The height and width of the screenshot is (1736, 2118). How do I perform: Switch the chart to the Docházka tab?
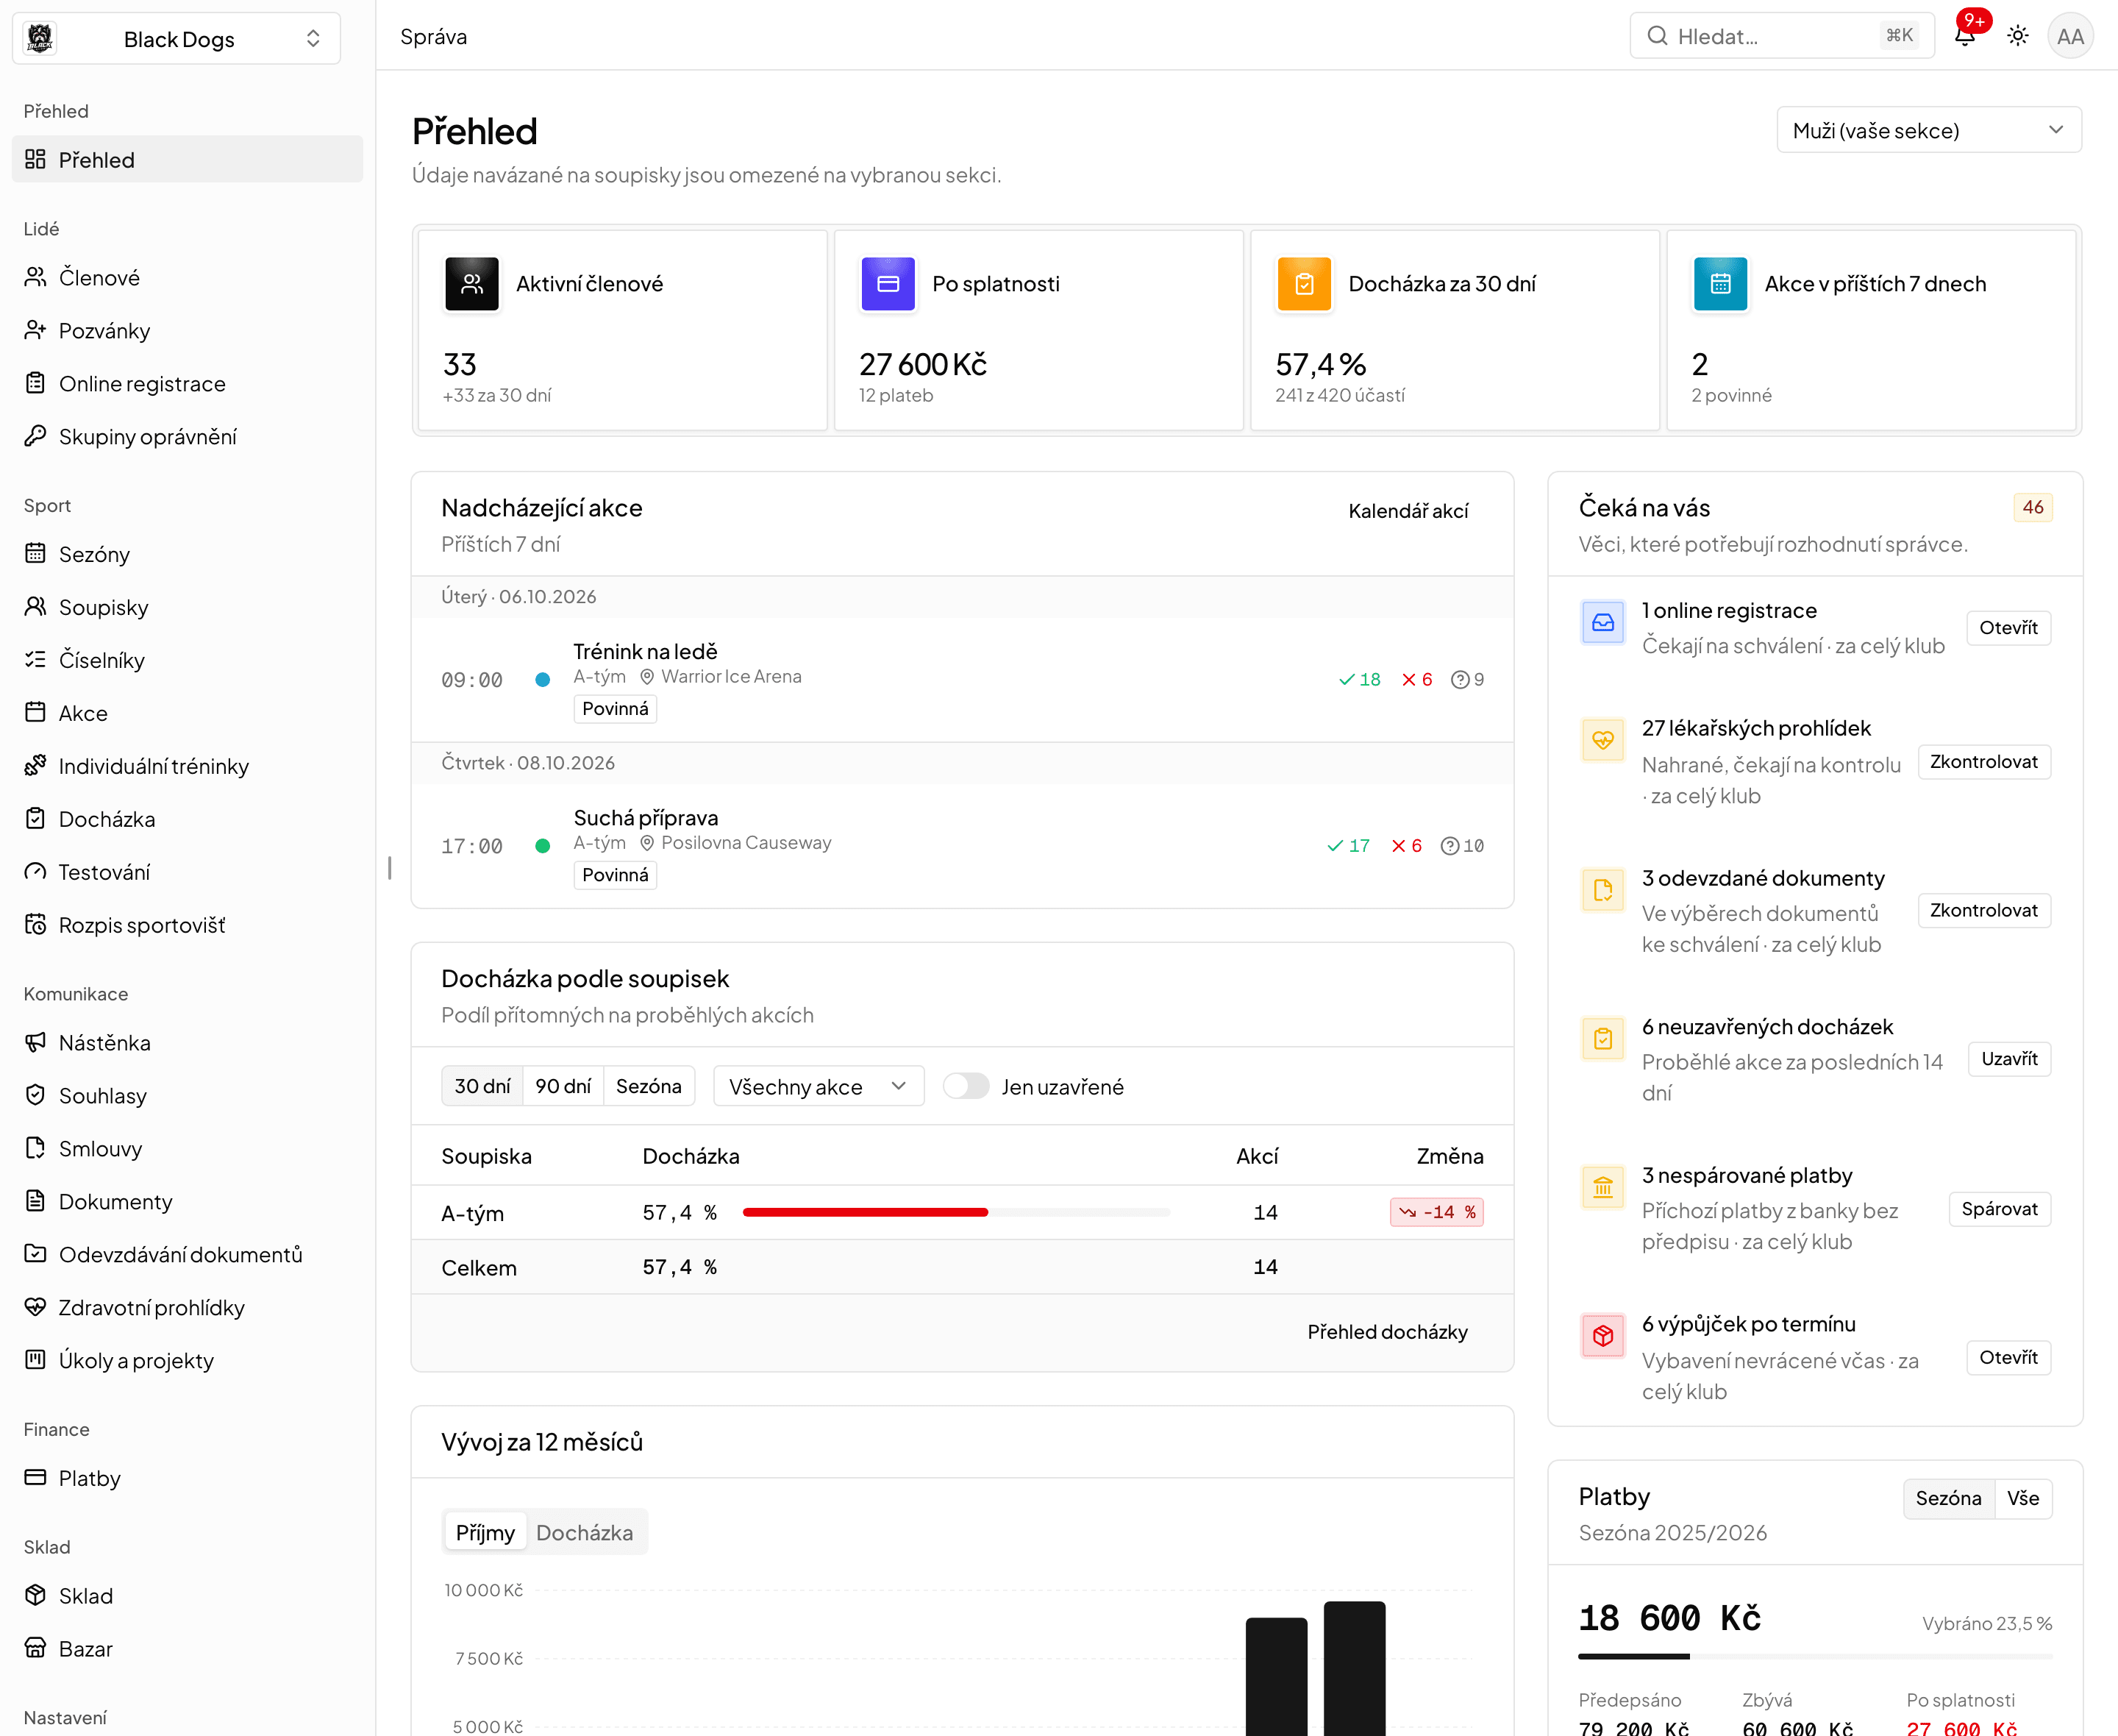(585, 1532)
